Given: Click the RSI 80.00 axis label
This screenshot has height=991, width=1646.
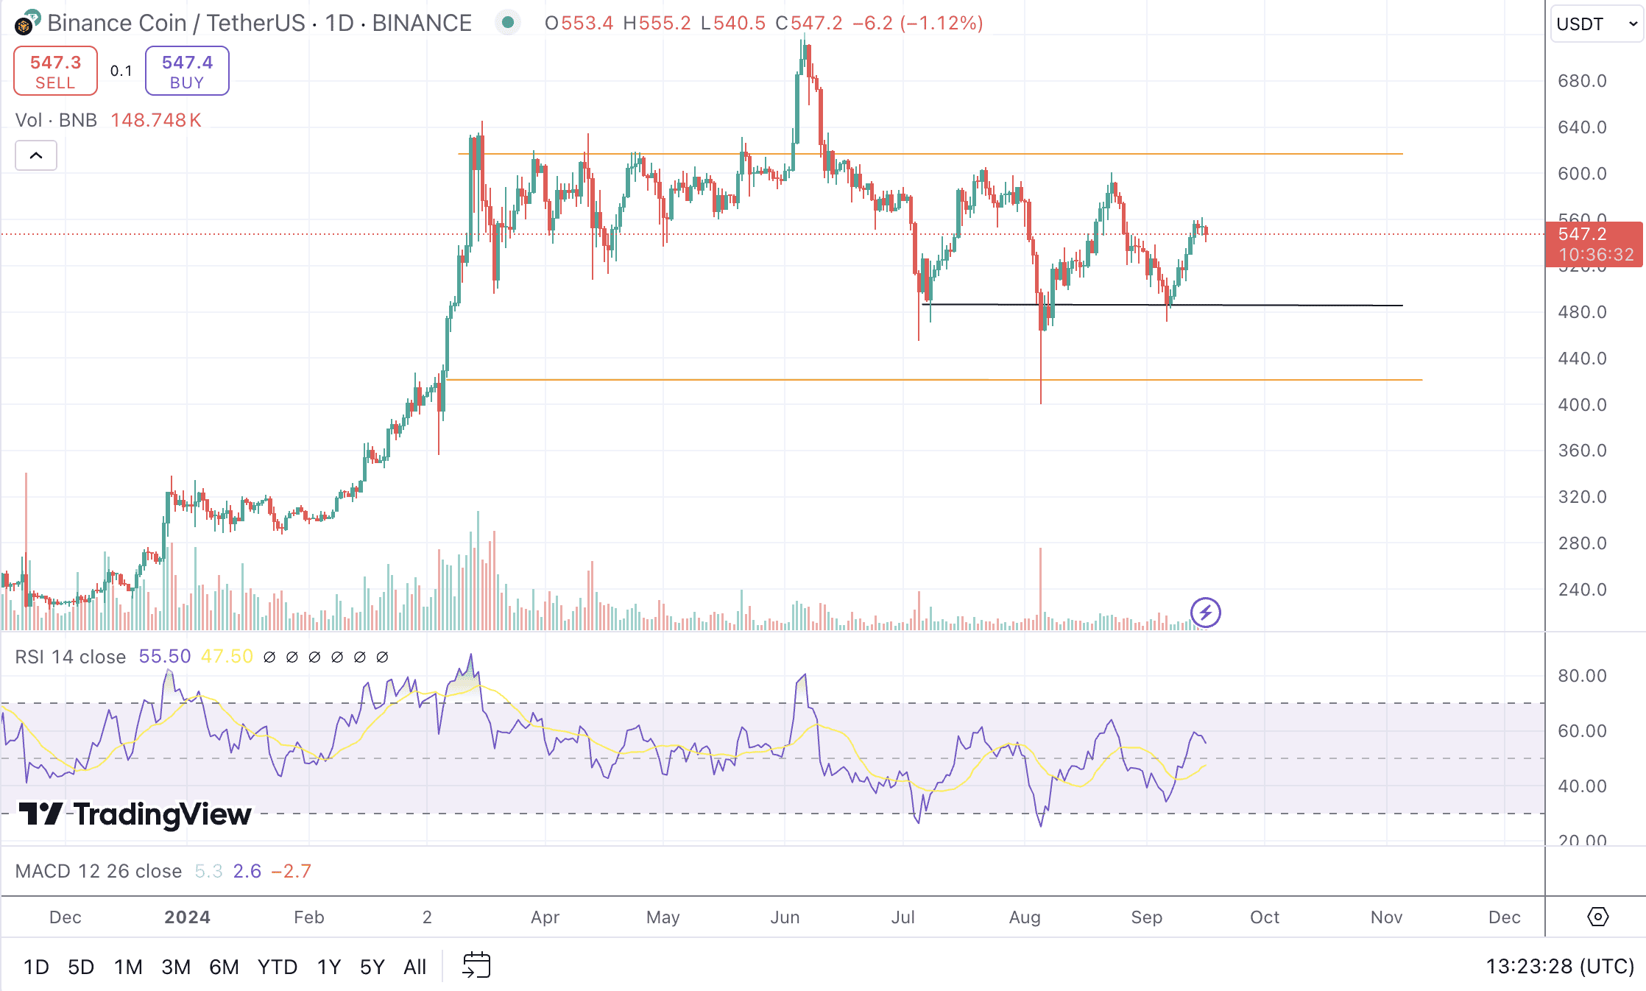Looking at the screenshot, I should pos(1582,676).
